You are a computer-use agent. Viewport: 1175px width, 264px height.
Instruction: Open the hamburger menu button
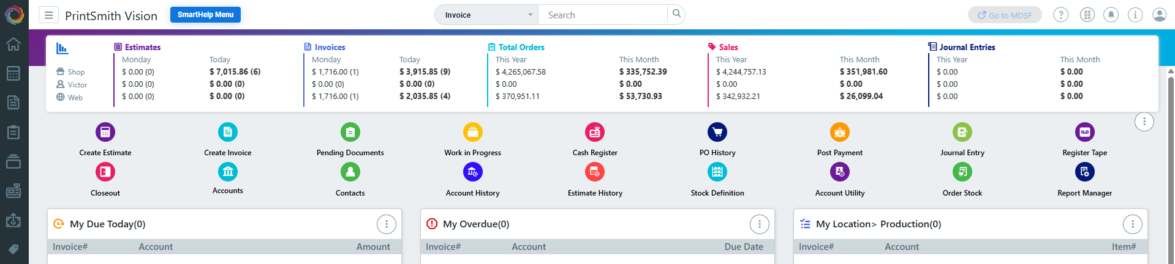pyautogui.click(x=48, y=15)
